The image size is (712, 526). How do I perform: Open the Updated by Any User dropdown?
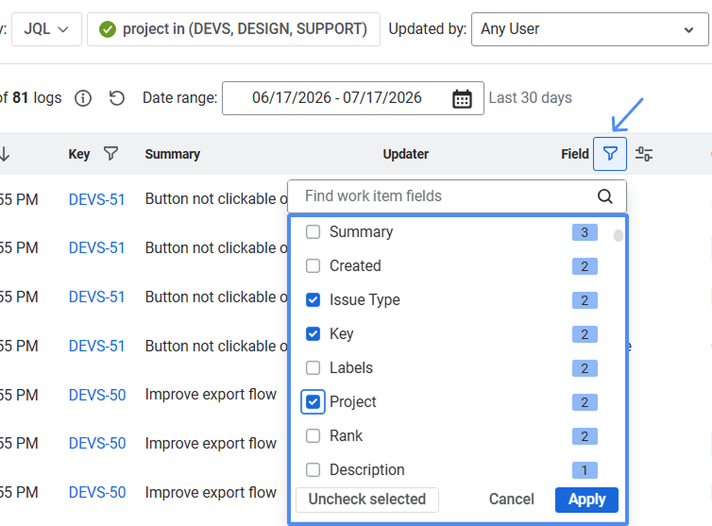[x=590, y=29]
